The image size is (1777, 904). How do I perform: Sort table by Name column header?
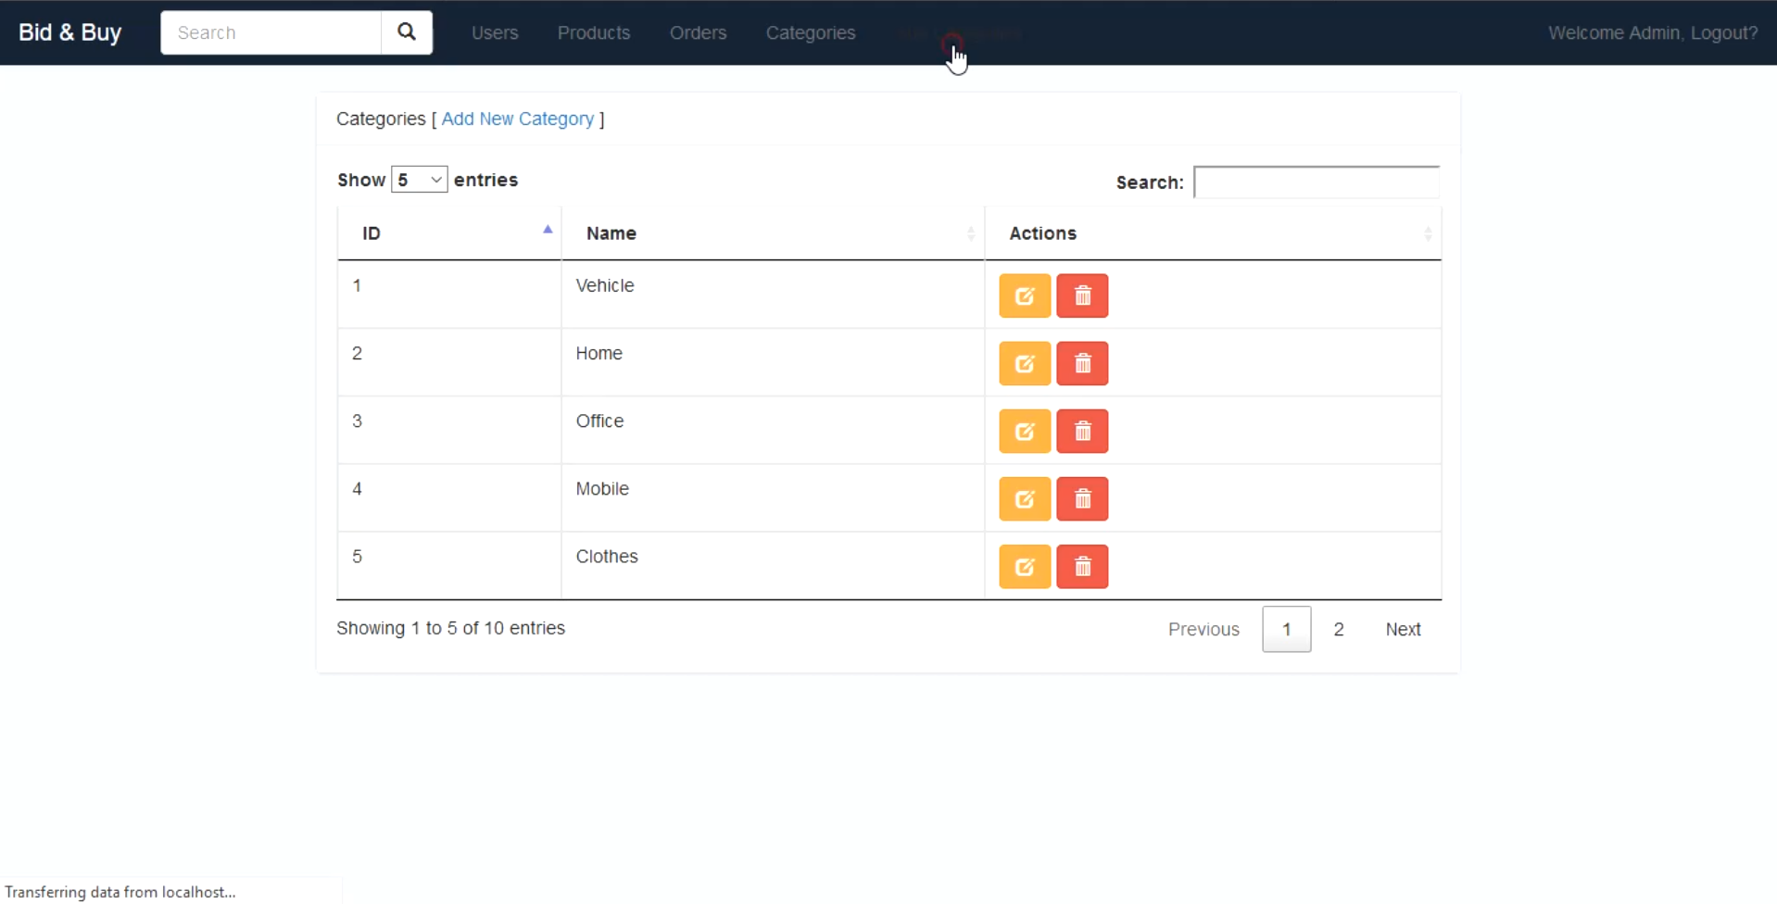(x=772, y=233)
